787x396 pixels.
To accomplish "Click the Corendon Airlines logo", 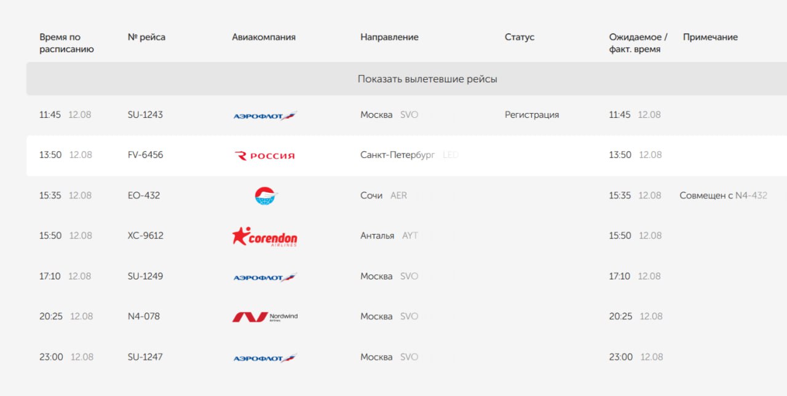I will click(265, 236).
